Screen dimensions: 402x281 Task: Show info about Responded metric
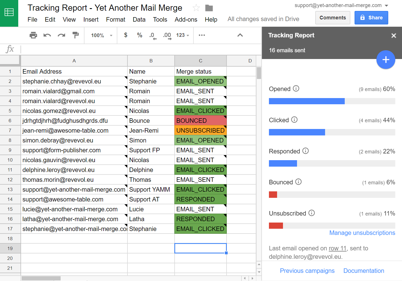pos(305,151)
